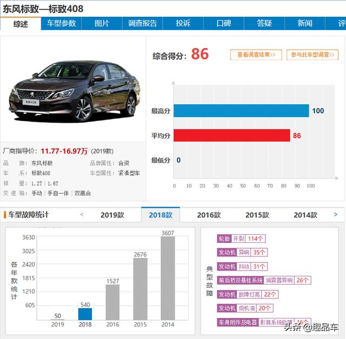Click the 发动机 抖动 31个 fault tag
Image resolution: width=346 pixels, height=339 pixels.
pyautogui.click(x=242, y=267)
